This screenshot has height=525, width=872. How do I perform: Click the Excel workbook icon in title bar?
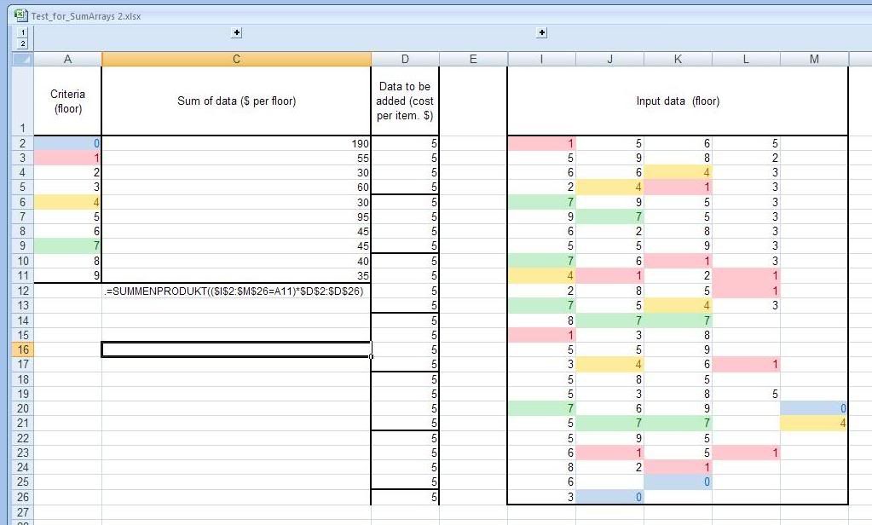pos(21,15)
